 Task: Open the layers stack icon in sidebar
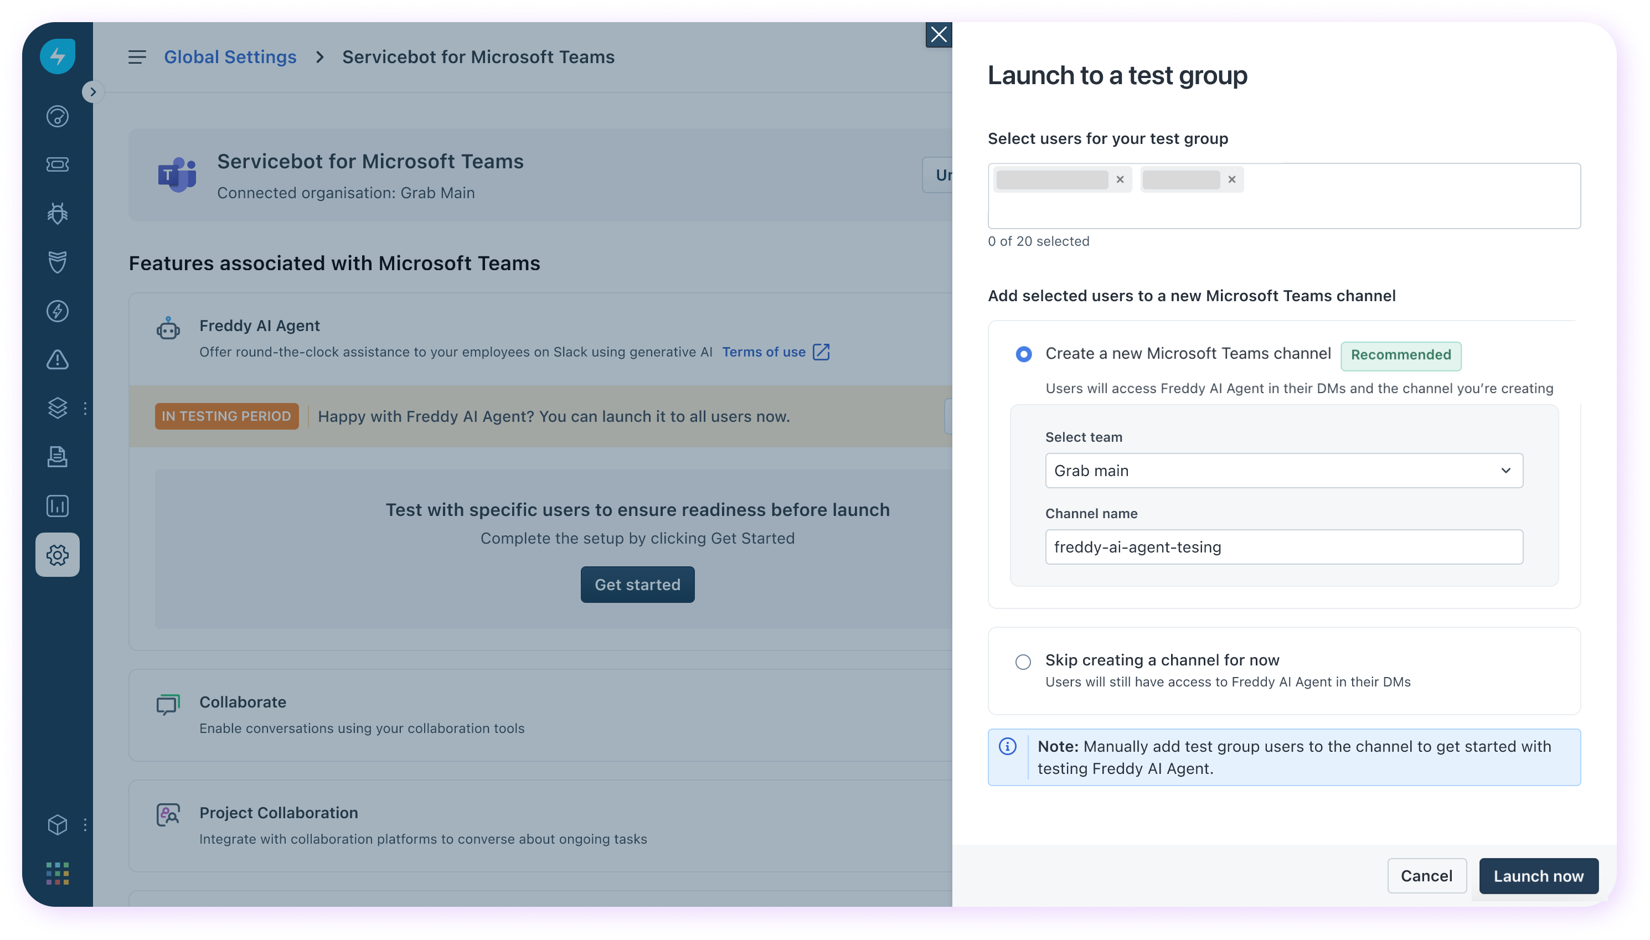point(58,408)
